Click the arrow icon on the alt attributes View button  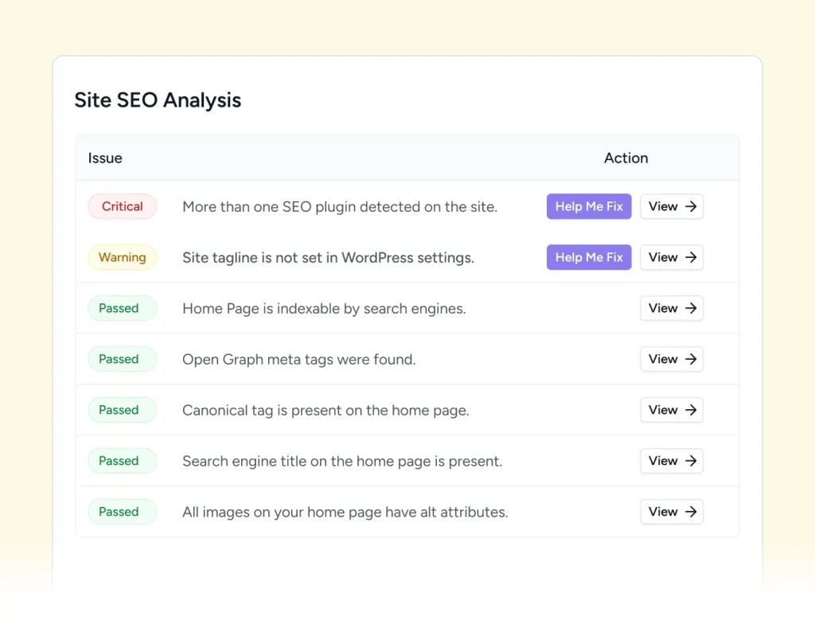tap(692, 512)
